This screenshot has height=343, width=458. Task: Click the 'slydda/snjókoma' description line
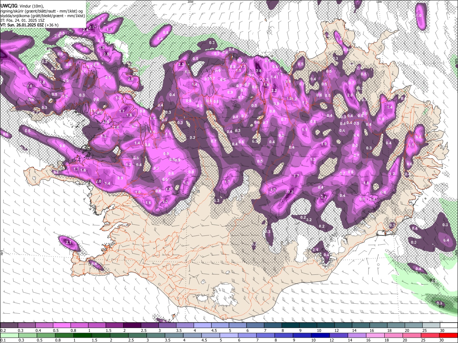[43, 16]
